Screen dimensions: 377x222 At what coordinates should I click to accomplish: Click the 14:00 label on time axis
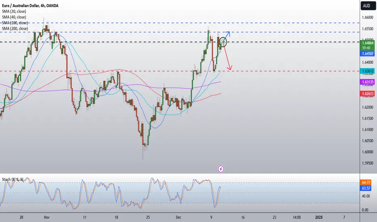(297, 218)
